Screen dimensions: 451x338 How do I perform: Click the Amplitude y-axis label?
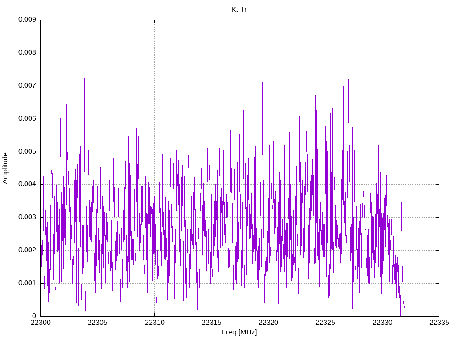click(x=5, y=168)
